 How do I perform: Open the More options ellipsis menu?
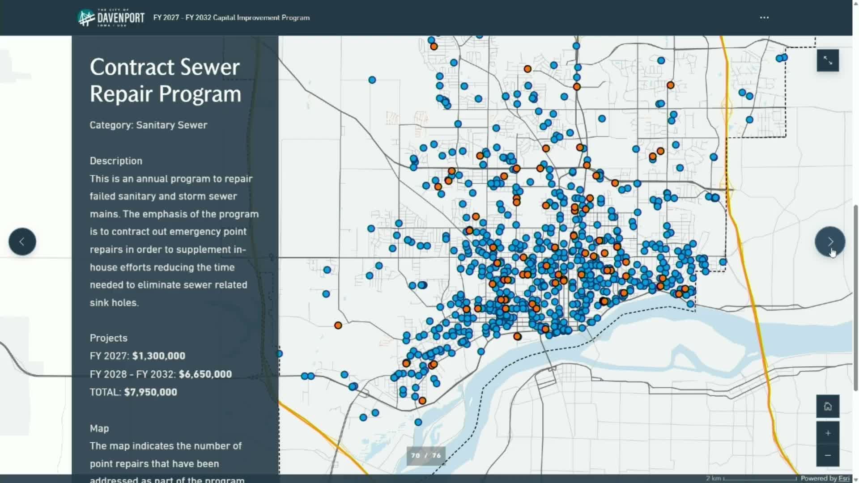coord(765,17)
